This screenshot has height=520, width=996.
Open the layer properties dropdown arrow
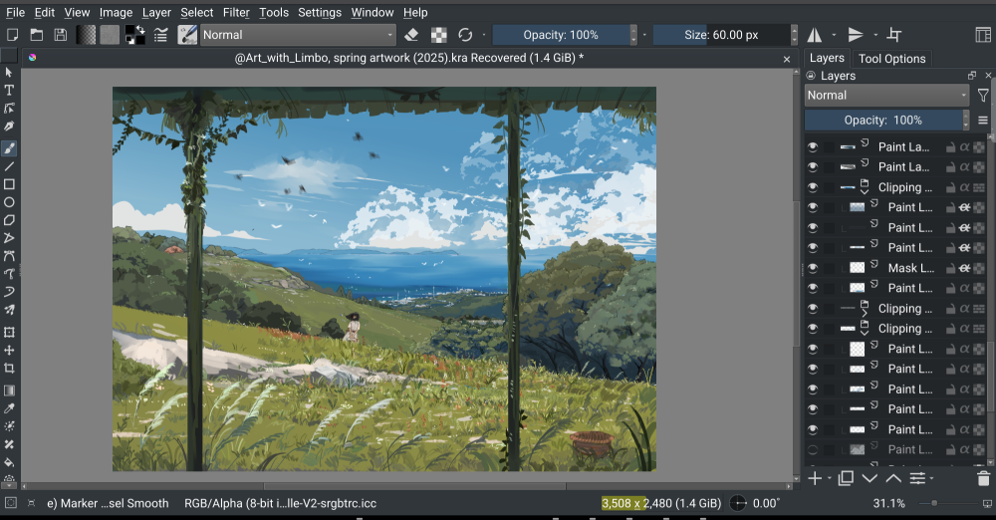[931, 479]
